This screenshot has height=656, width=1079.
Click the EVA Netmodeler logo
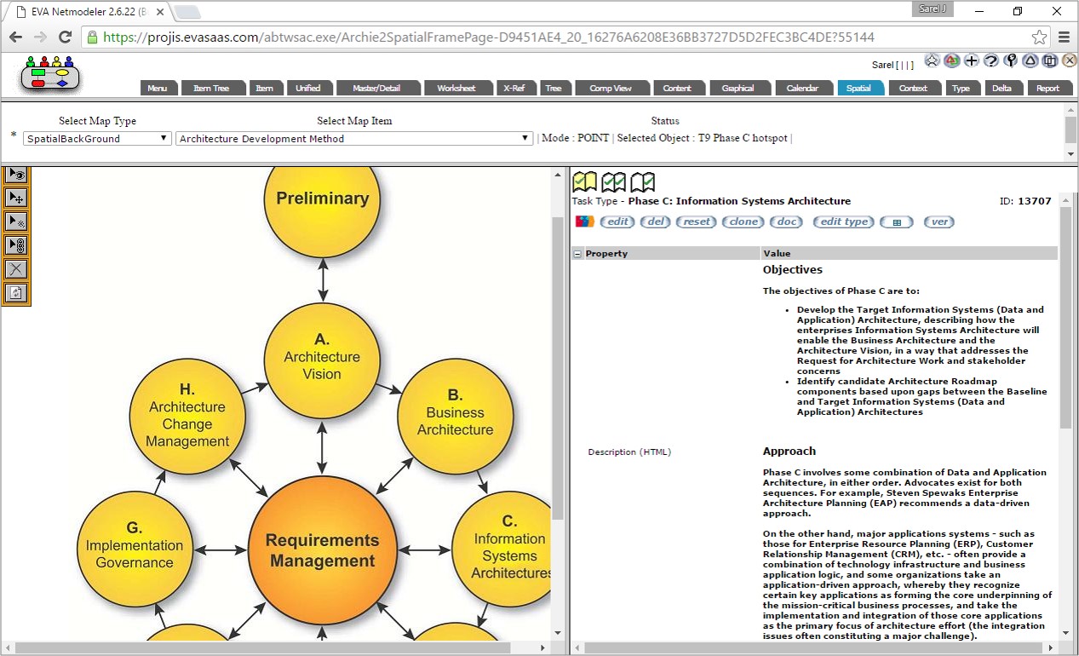pos(50,74)
